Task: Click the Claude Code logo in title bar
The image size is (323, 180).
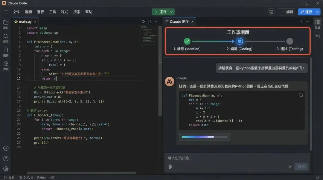Action: tap(4, 3)
